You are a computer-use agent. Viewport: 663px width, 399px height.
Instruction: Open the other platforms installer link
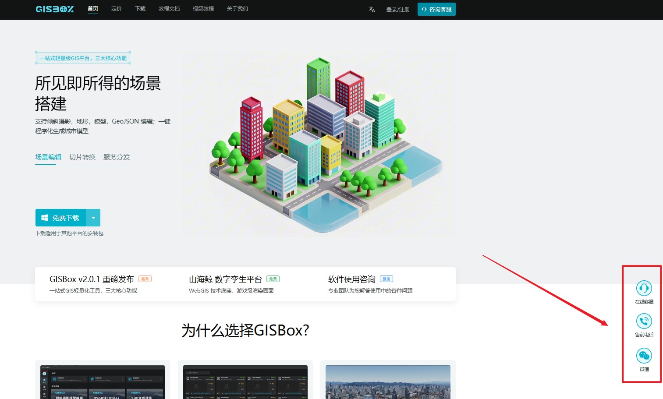(x=69, y=233)
